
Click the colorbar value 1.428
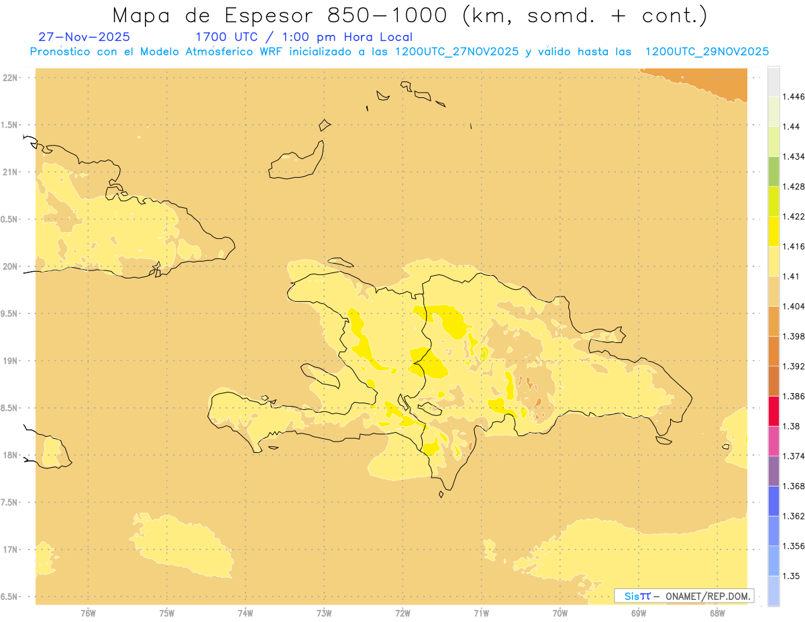pyautogui.click(x=794, y=187)
